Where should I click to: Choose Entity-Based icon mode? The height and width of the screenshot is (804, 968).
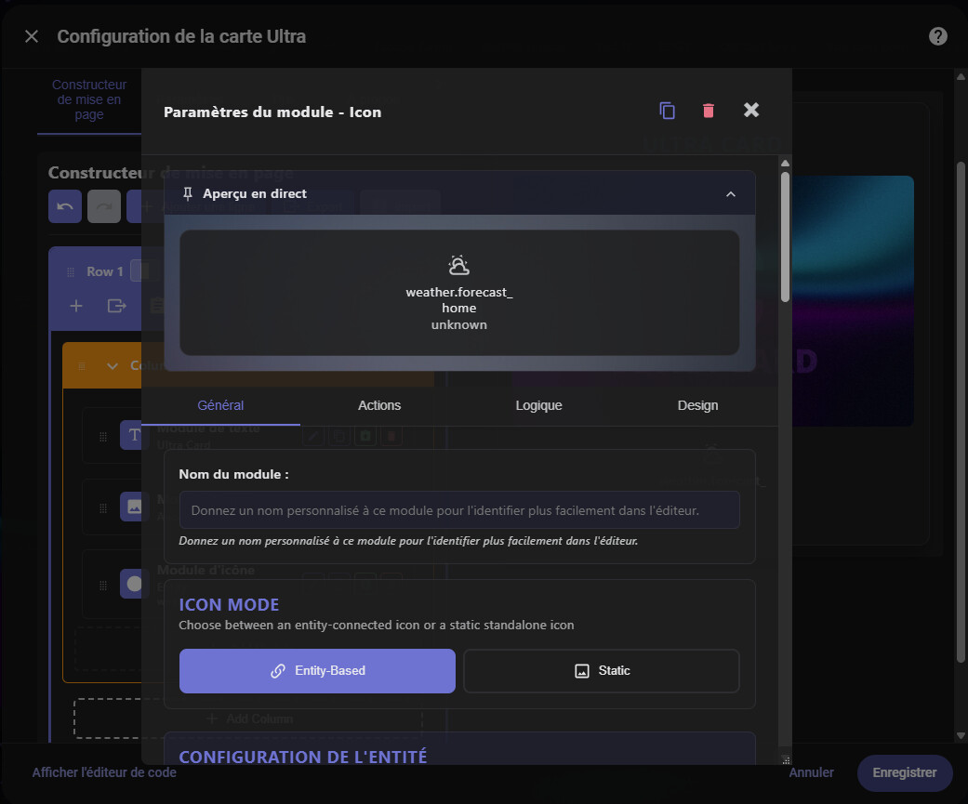317,671
